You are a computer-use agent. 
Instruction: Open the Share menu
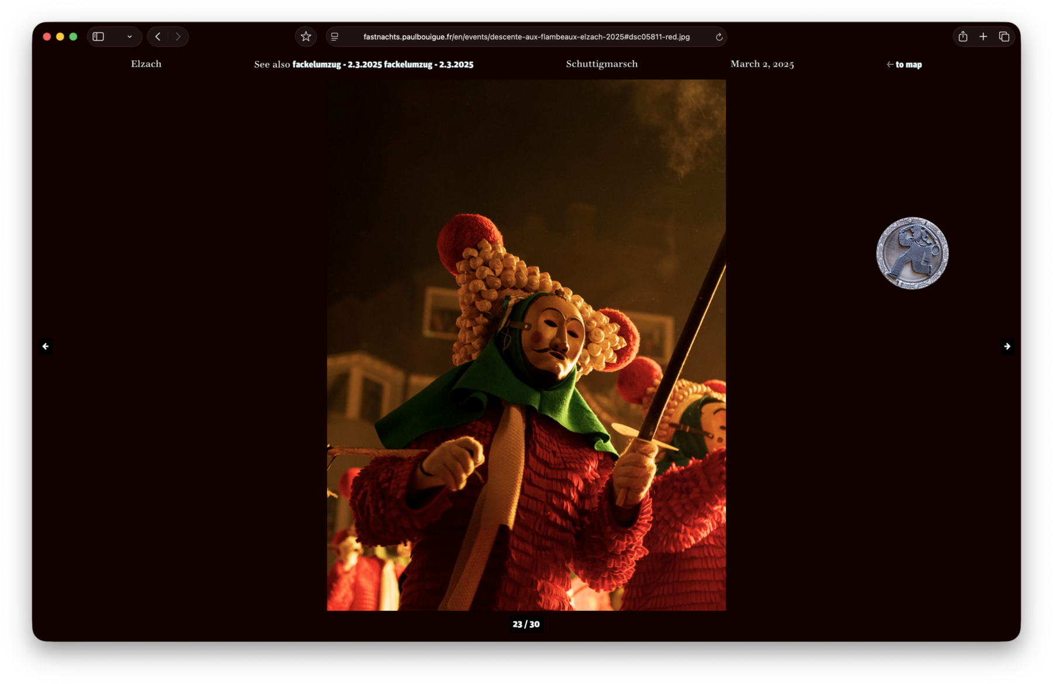[963, 37]
